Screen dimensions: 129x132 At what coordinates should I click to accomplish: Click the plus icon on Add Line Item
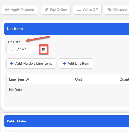pos(64,63)
